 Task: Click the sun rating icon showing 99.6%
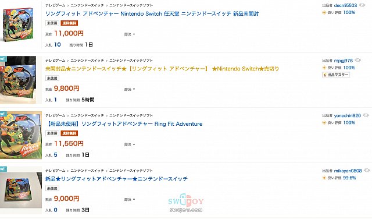324,178
